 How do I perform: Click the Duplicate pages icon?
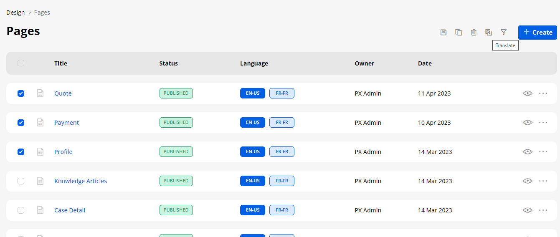459,33
